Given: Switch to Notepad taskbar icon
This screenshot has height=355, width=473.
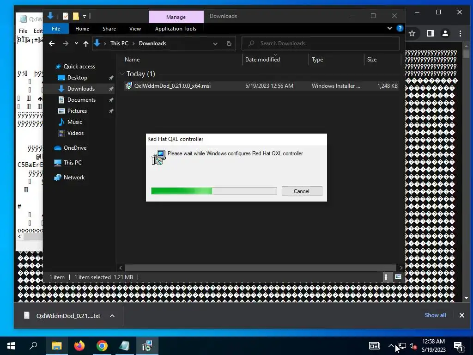Looking at the screenshot, I should tap(124, 346).
